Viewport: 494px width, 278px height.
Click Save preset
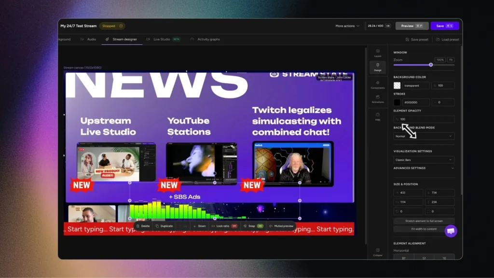[417, 40]
